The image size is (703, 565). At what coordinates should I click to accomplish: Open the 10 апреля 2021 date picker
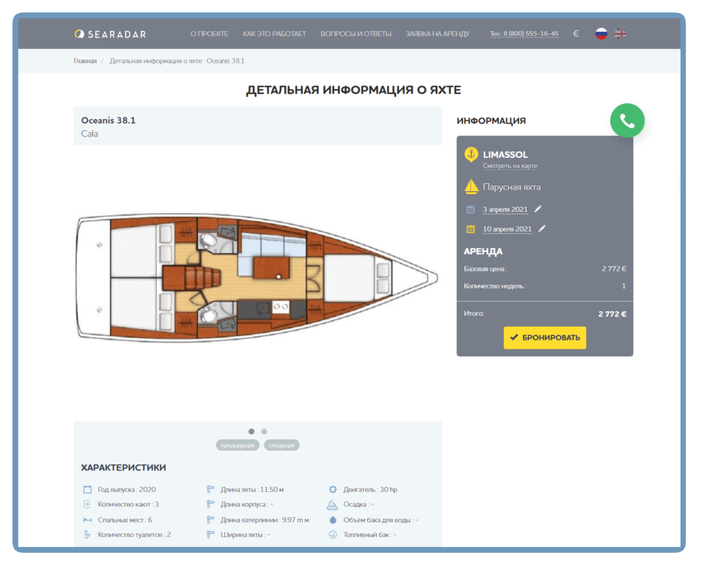point(507,229)
